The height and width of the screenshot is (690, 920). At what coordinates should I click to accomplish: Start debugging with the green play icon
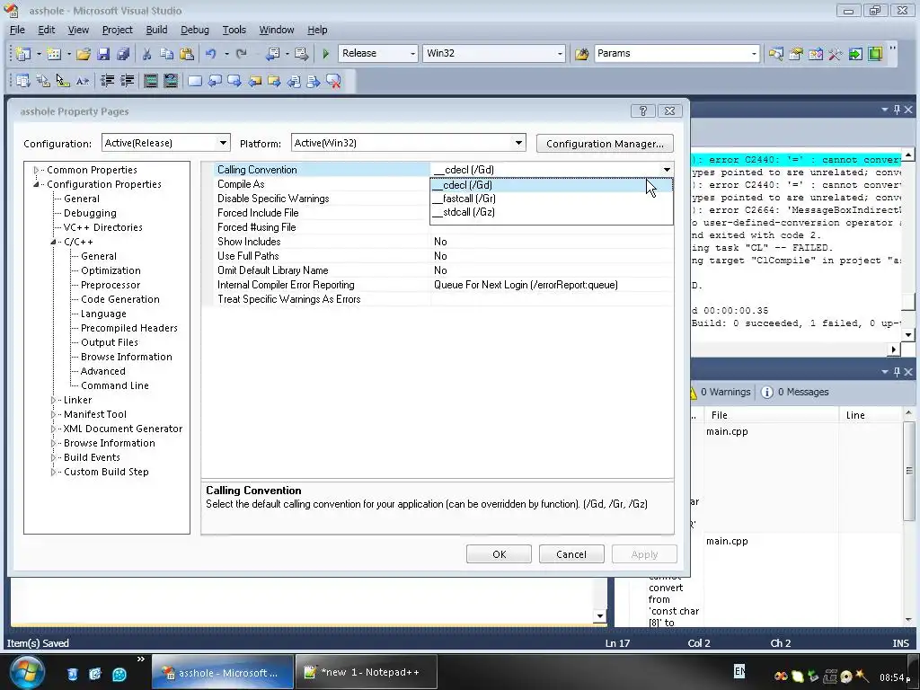[x=325, y=54]
